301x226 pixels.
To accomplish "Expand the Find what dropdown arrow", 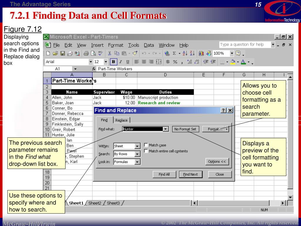I will pos(166,129).
